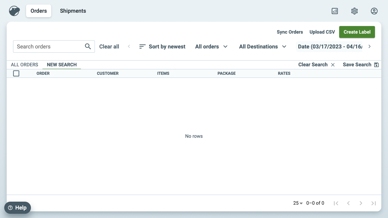Screen dimensions: 388x218
Task: Click Clear all filters
Action: [109, 47]
